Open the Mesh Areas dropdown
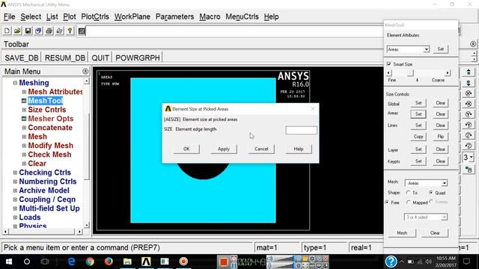Viewport: 479px width, 269px height. (444, 183)
